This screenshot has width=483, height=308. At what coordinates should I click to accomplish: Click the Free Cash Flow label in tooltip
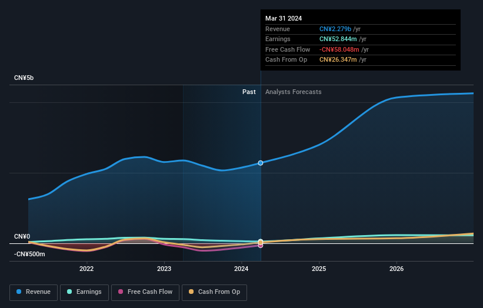288,49
